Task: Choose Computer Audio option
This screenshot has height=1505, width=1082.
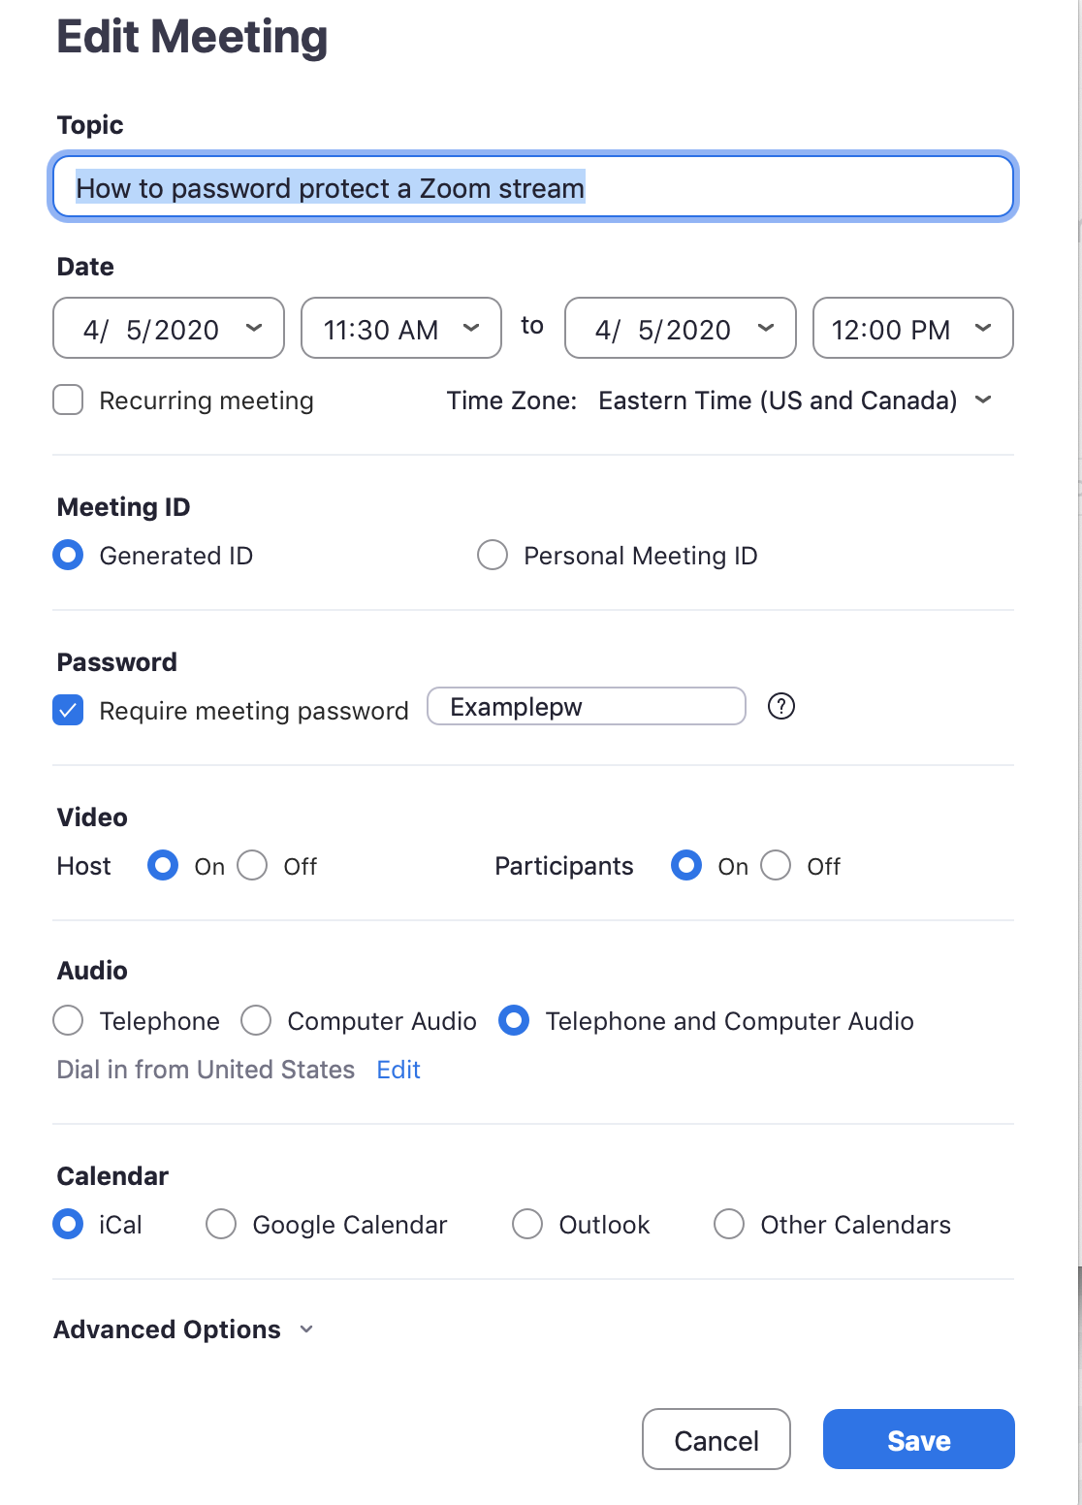Action: [x=256, y=1020]
